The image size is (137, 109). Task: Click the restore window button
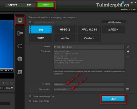(132, 2)
